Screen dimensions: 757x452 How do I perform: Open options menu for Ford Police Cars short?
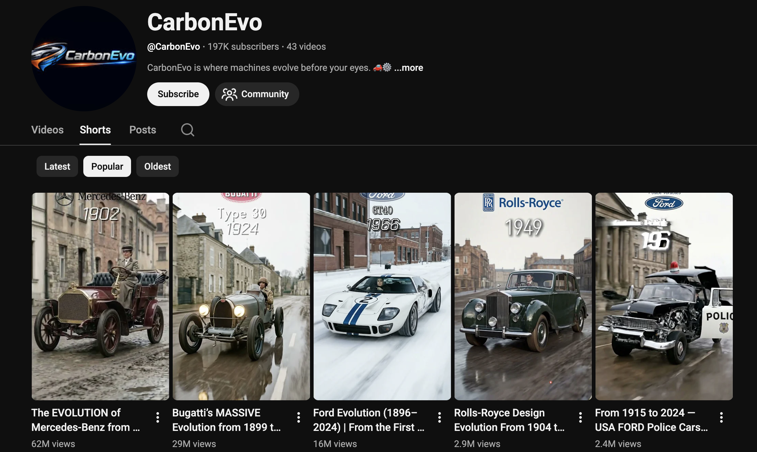pyautogui.click(x=721, y=417)
